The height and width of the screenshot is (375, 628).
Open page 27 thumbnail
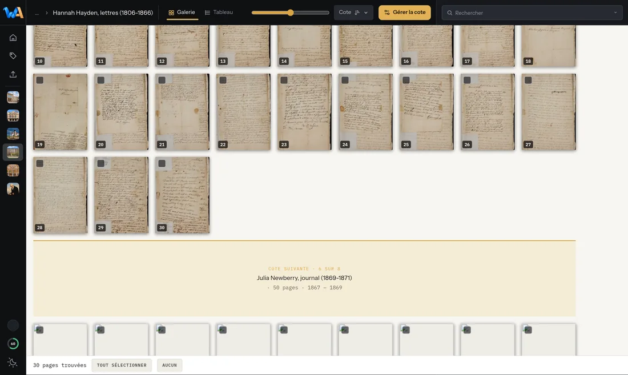coord(549,112)
